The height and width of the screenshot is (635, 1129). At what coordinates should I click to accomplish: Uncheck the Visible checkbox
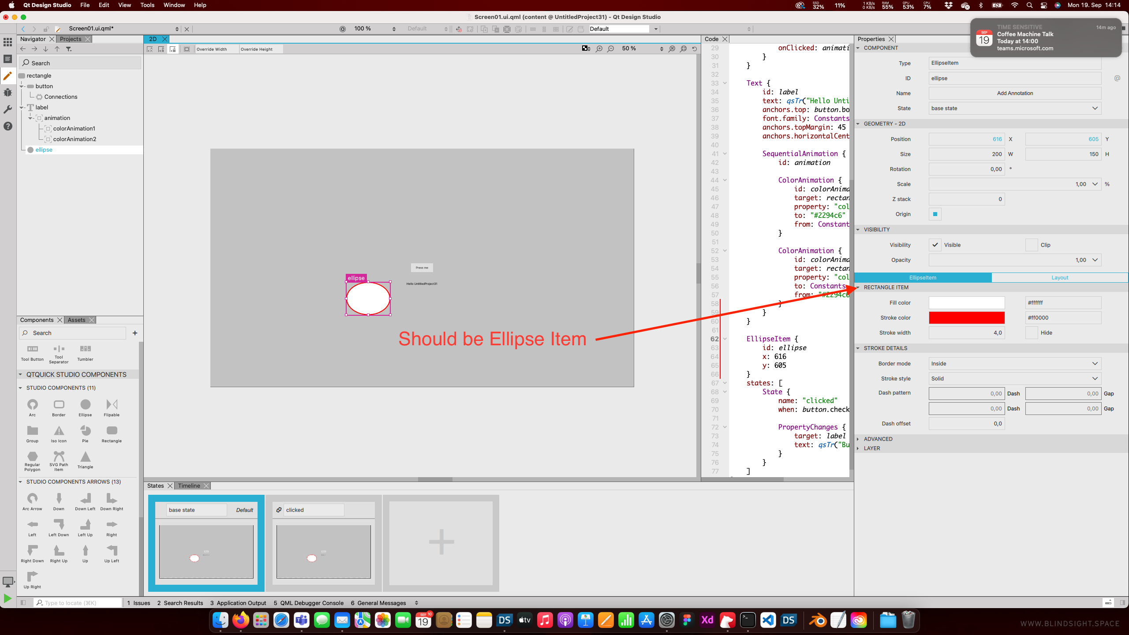[935, 245]
